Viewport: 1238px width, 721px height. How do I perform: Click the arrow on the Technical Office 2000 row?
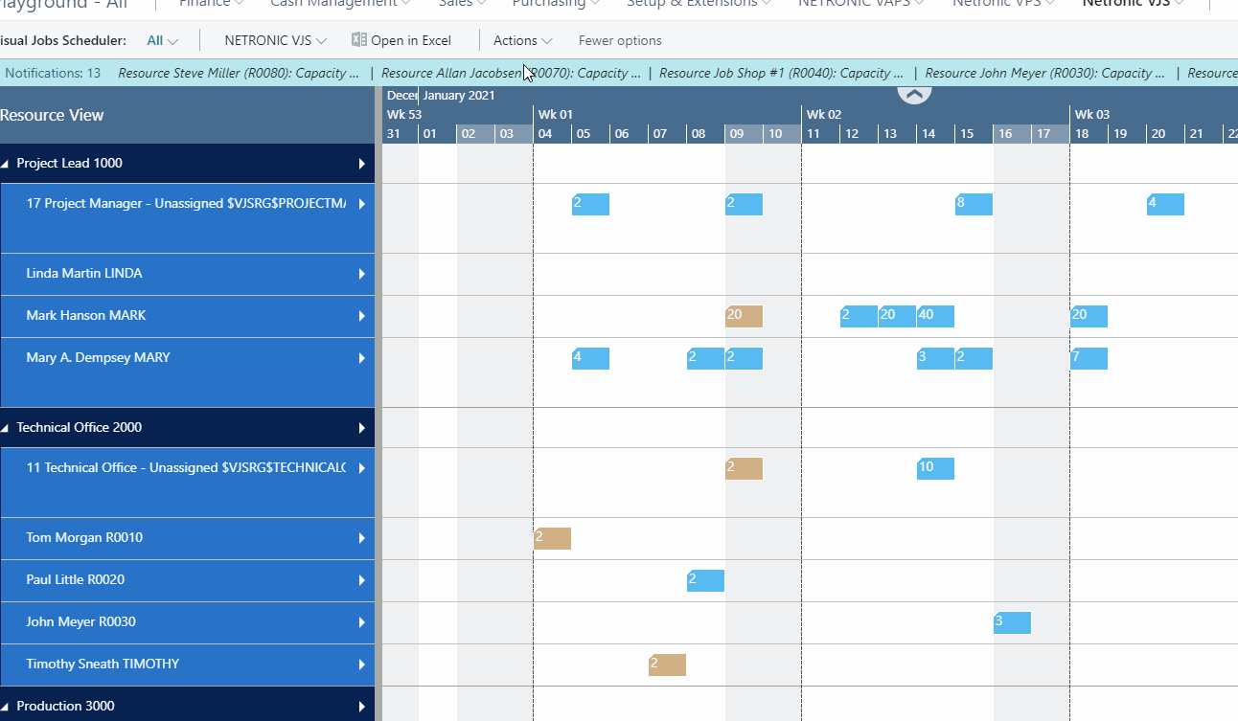coord(362,428)
